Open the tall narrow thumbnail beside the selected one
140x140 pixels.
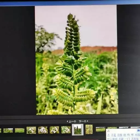pos(89,129)
